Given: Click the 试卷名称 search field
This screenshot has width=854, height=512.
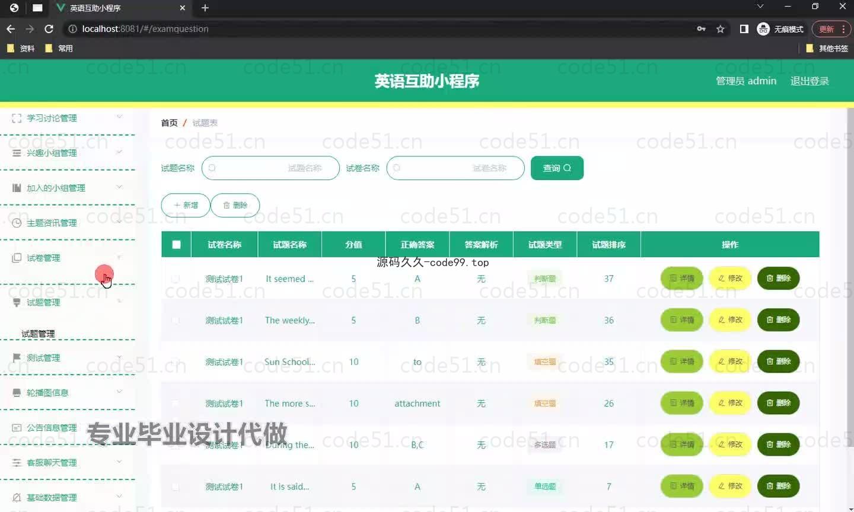Looking at the screenshot, I should coord(455,168).
